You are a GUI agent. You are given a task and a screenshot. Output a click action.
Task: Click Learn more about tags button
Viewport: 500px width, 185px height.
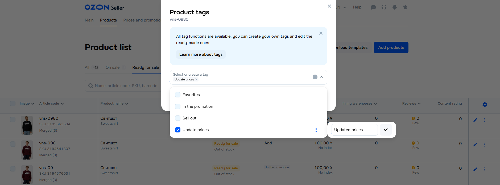tap(201, 54)
